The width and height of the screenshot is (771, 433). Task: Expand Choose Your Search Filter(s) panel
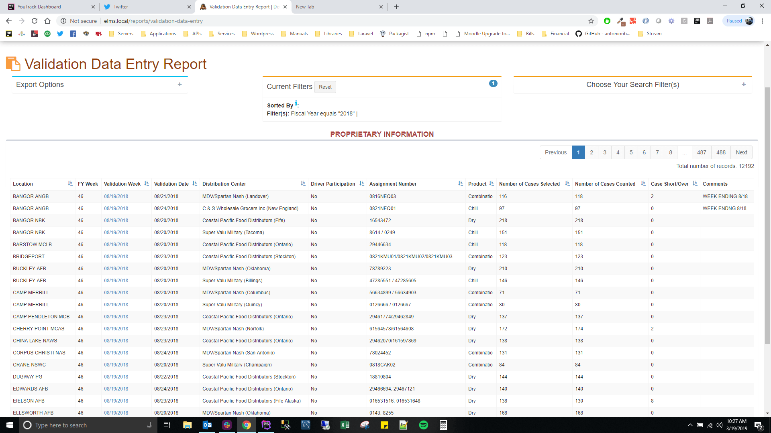(744, 85)
